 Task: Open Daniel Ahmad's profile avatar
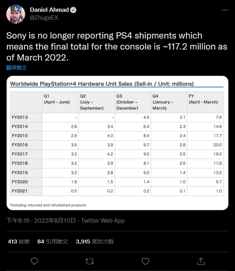(16, 14)
